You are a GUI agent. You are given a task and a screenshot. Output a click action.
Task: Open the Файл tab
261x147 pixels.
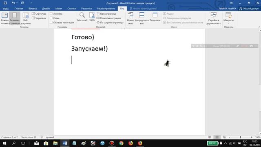click(x=5, y=9)
